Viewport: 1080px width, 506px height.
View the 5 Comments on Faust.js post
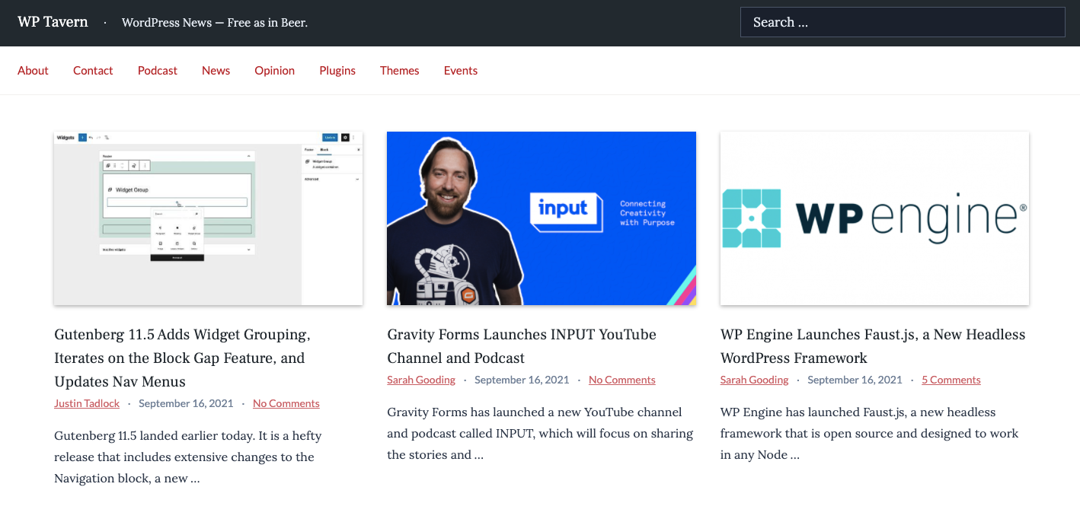(x=951, y=380)
